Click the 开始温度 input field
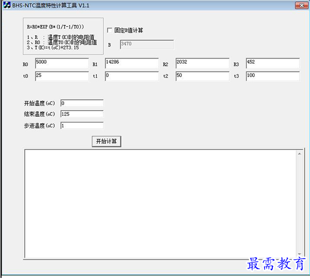Screen dimensions: 310x280 [82, 103]
